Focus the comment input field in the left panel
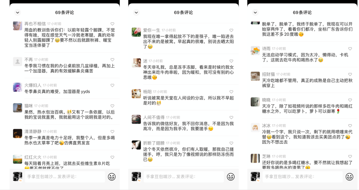The width and height of the screenshot is (359, 190). tap(65, 177)
